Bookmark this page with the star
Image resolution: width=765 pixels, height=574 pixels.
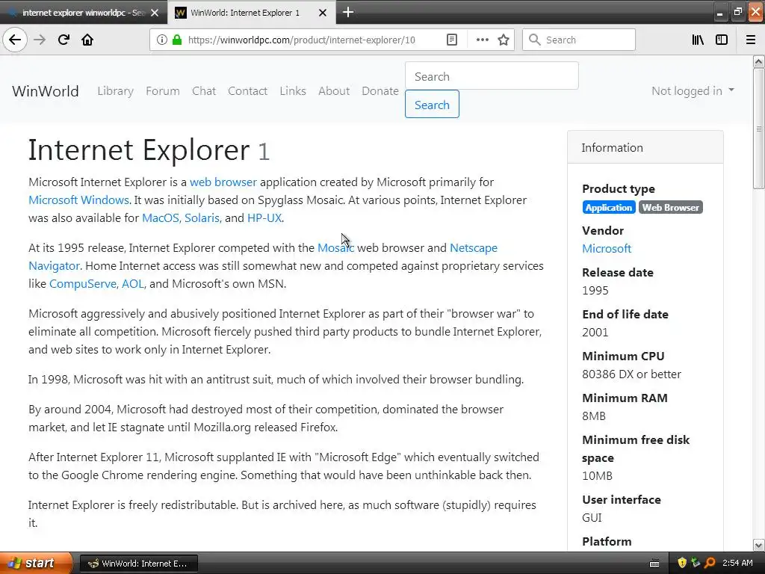pyautogui.click(x=504, y=40)
